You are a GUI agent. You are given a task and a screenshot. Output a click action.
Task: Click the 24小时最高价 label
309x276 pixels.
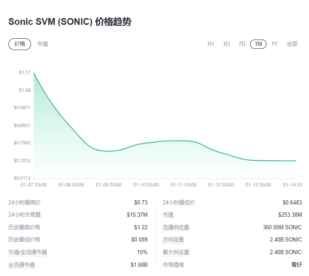coord(24,203)
